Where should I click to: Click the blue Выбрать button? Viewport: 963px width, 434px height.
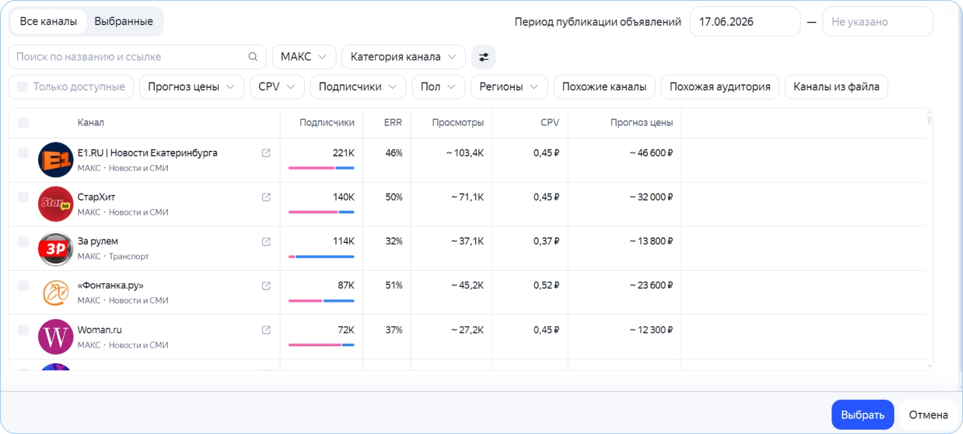[x=862, y=415]
